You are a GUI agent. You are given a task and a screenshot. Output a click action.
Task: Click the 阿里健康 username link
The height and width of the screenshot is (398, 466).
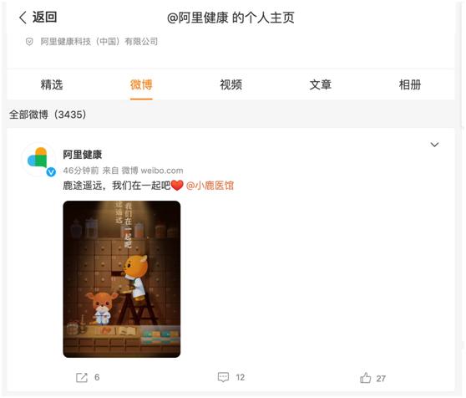(83, 155)
